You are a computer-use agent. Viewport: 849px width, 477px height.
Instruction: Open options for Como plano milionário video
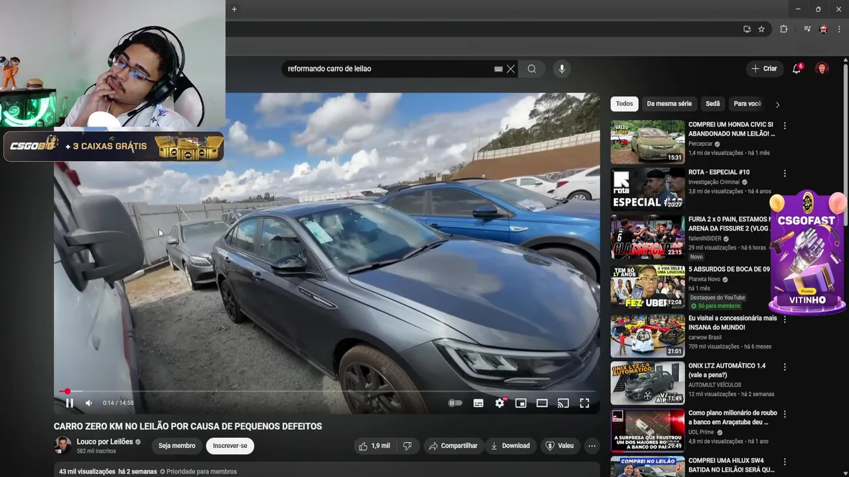pos(785,415)
